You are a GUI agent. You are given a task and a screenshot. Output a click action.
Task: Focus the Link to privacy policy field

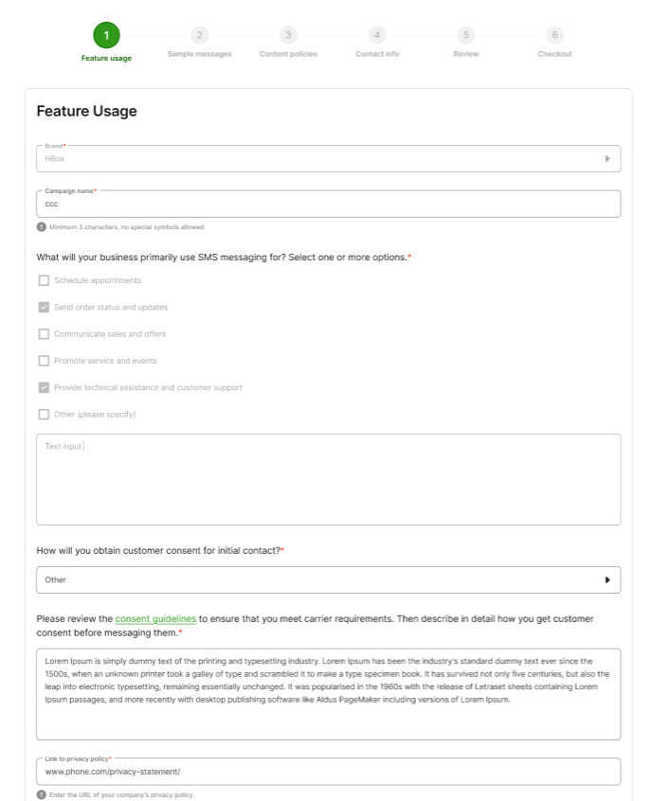tap(328, 772)
